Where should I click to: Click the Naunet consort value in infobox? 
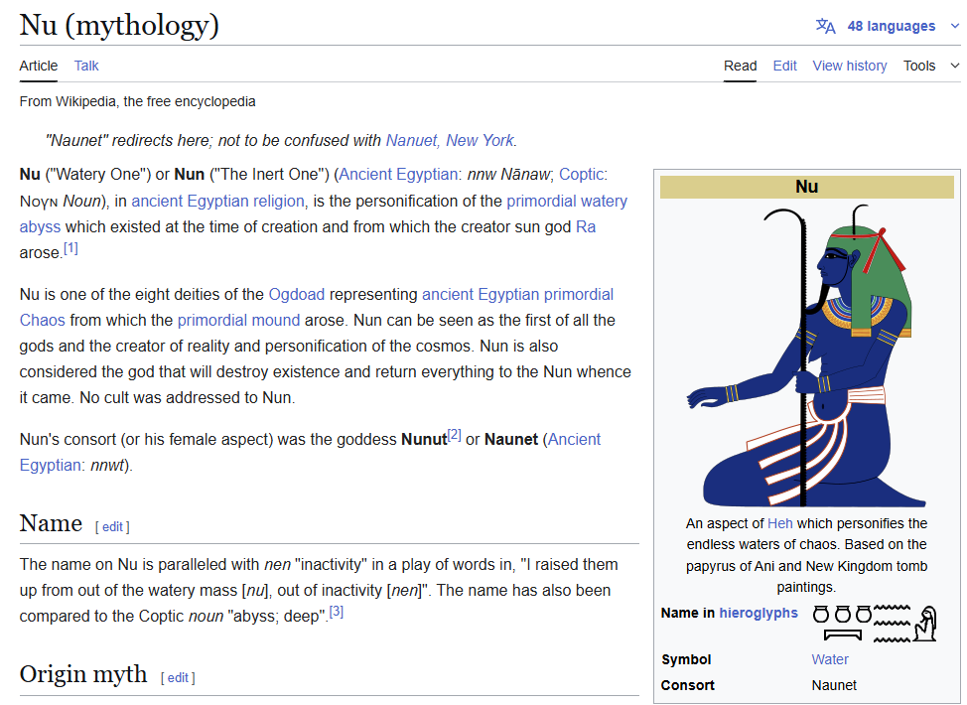tap(834, 685)
